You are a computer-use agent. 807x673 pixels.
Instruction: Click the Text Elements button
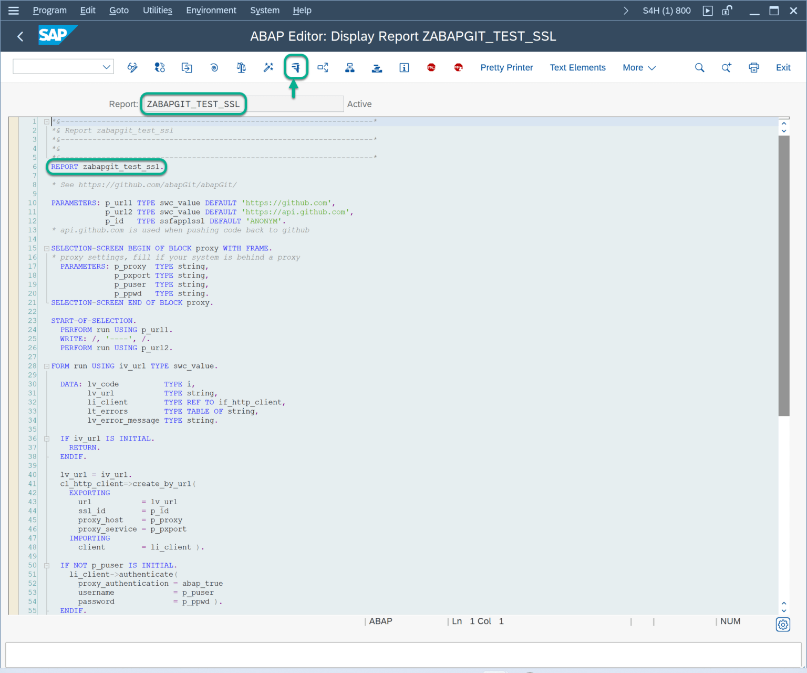coord(577,67)
